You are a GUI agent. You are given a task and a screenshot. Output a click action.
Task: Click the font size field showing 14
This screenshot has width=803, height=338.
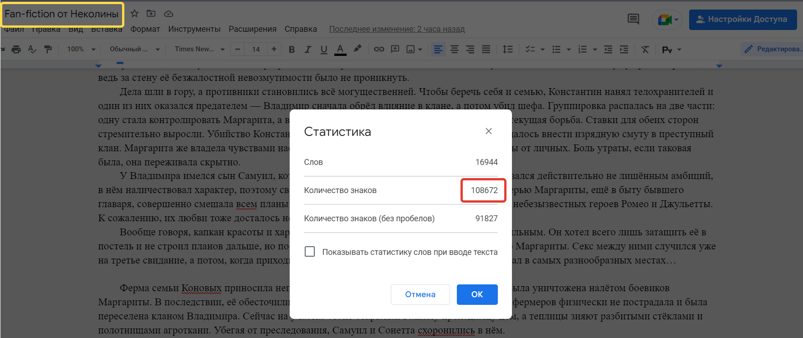pos(256,50)
